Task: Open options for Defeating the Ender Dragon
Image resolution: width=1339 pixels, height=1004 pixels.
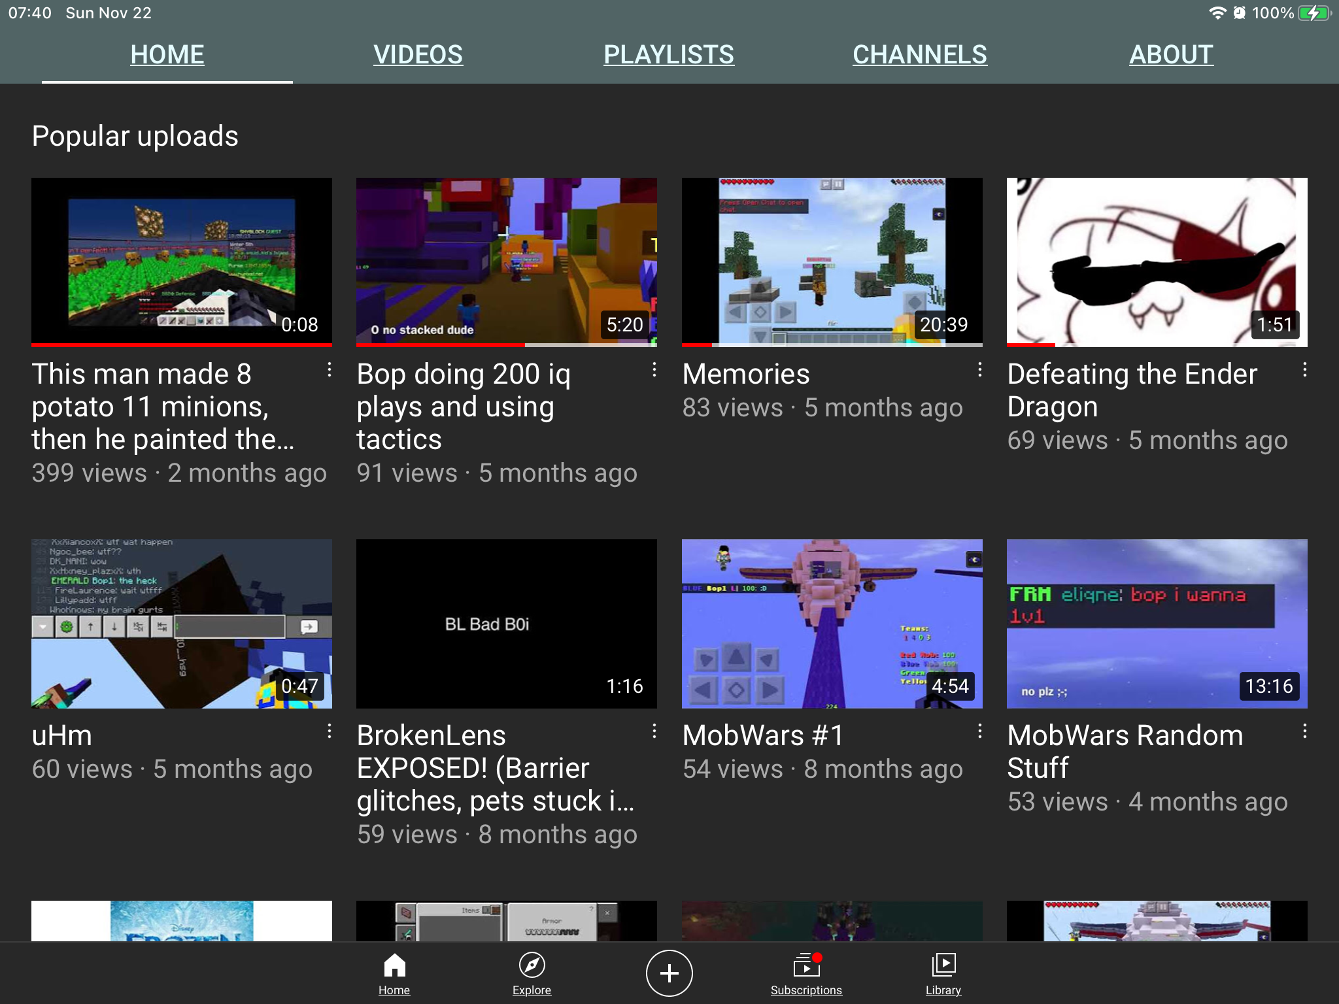Action: (1304, 370)
